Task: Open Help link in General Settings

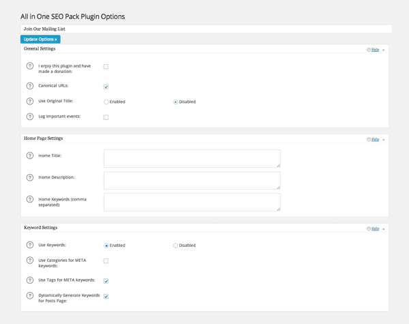Action: tap(375, 50)
